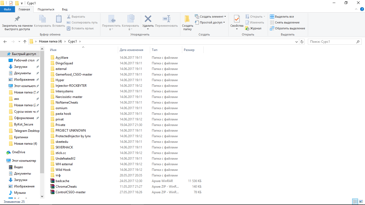Click Выделить все command
Viewport: 365px width, 205px height.
282,17
